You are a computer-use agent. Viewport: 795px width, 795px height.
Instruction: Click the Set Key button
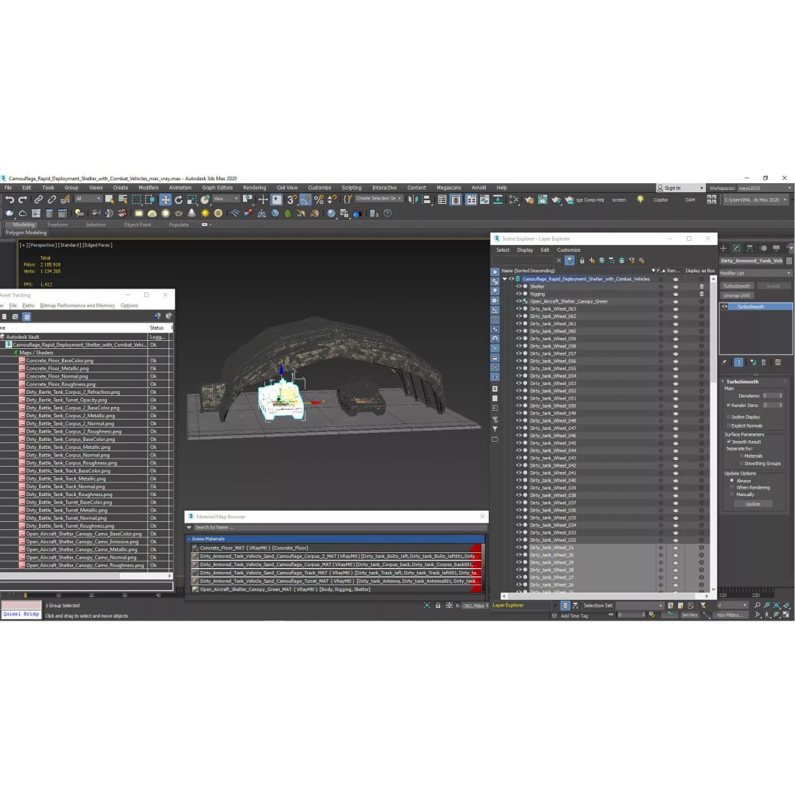coord(689,615)
